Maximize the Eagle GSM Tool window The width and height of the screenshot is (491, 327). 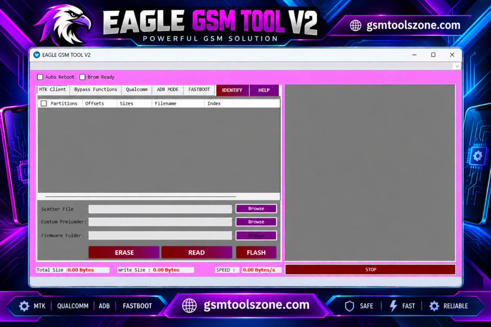pyautogui.click(x=433, y=55)
